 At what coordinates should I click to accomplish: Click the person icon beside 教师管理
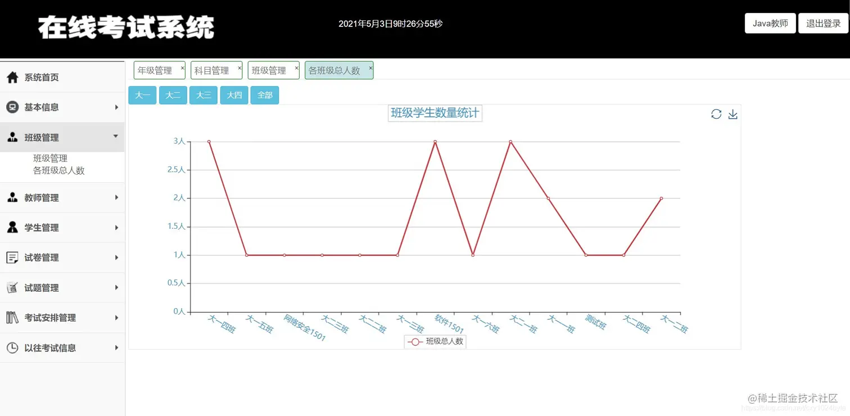pos(12,198)
